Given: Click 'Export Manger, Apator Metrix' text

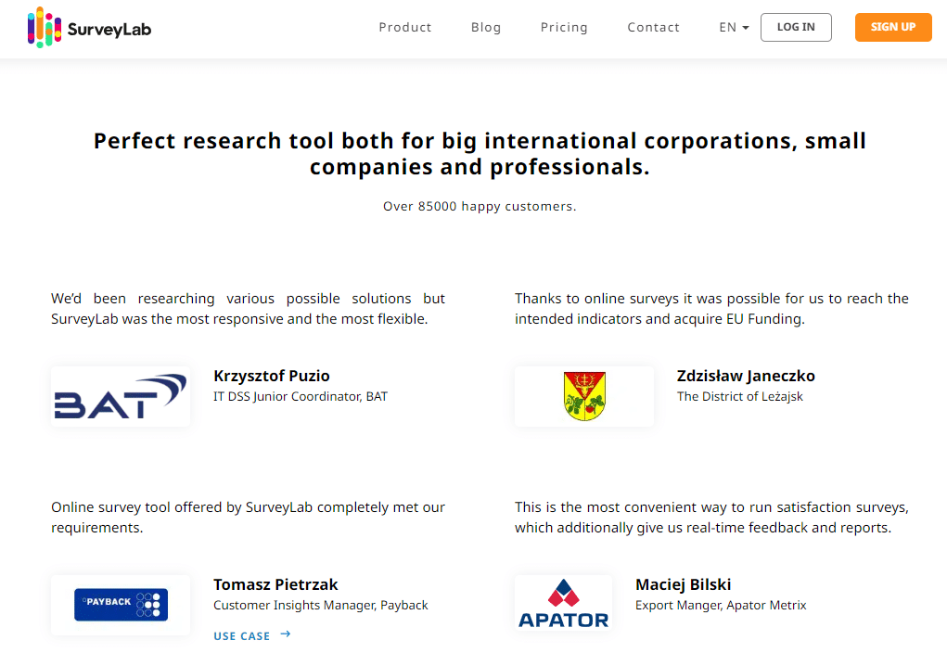Looking at the screenshot, I should pos(721,606).
